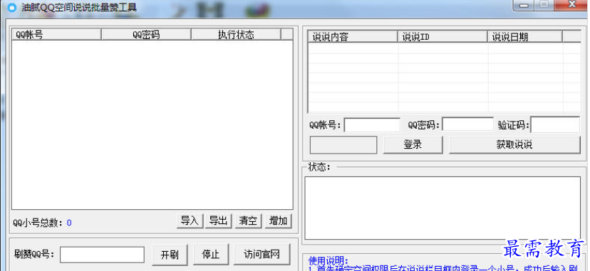This screenshot has width=590, height=271.
Task: Open the website via 访问官网
Action: (x=262, y=255)
